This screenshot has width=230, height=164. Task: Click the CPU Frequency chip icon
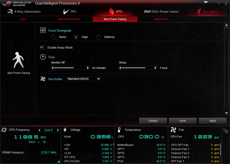tap(4, 129)
